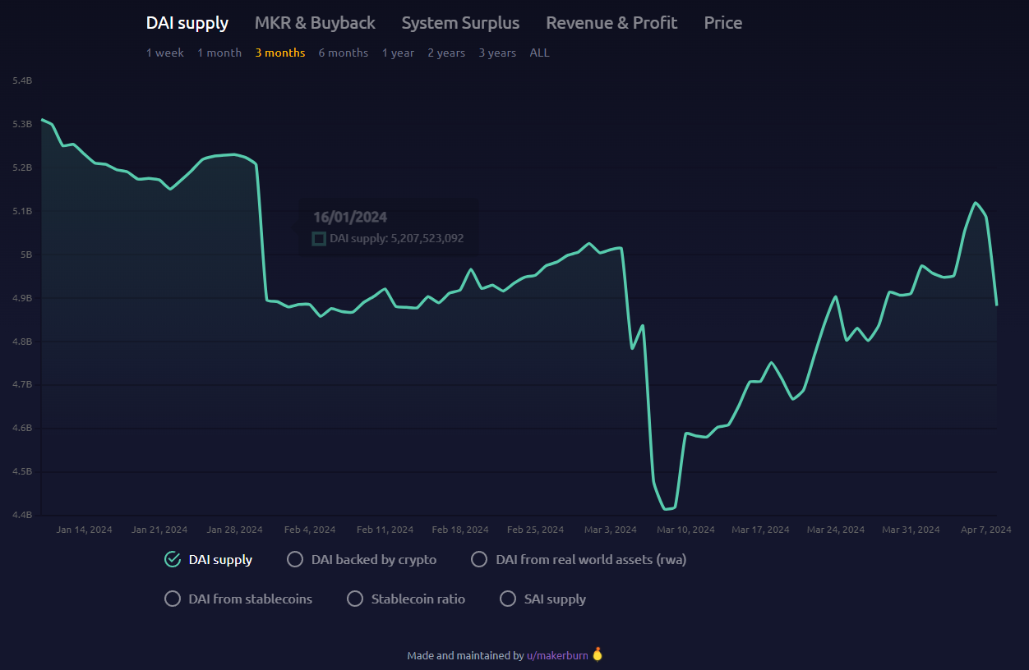Click the Jan 28, 2024 axis date
Viewport: 1029px width, 670px height.
click(x=235, y=530)
